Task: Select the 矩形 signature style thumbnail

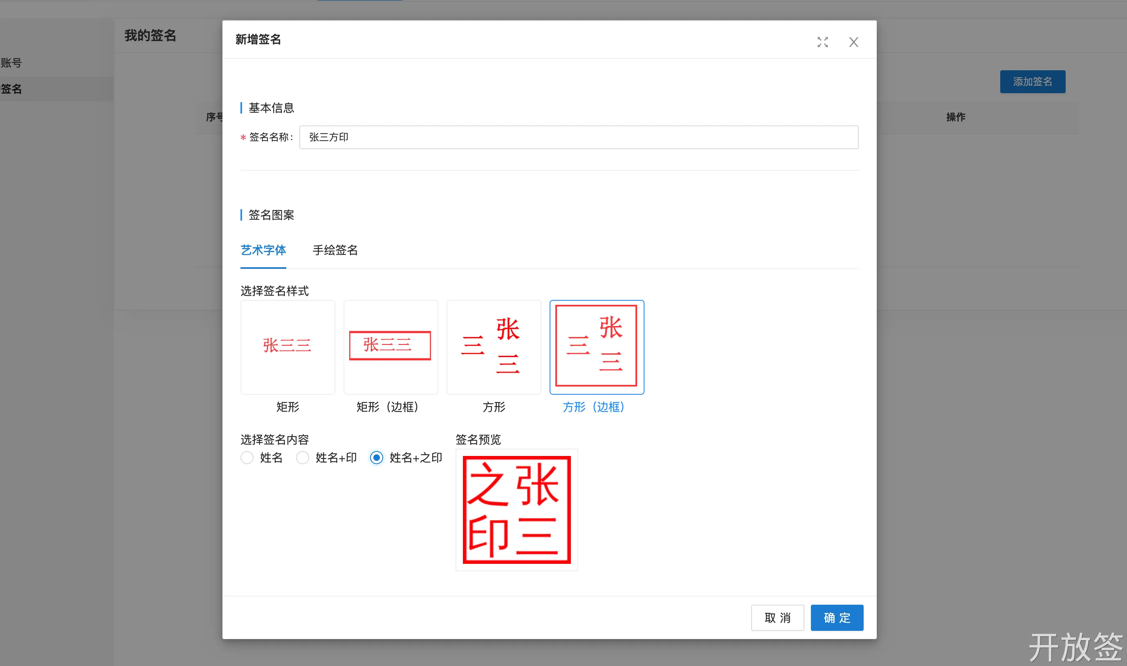Action: tap(287, 347)
